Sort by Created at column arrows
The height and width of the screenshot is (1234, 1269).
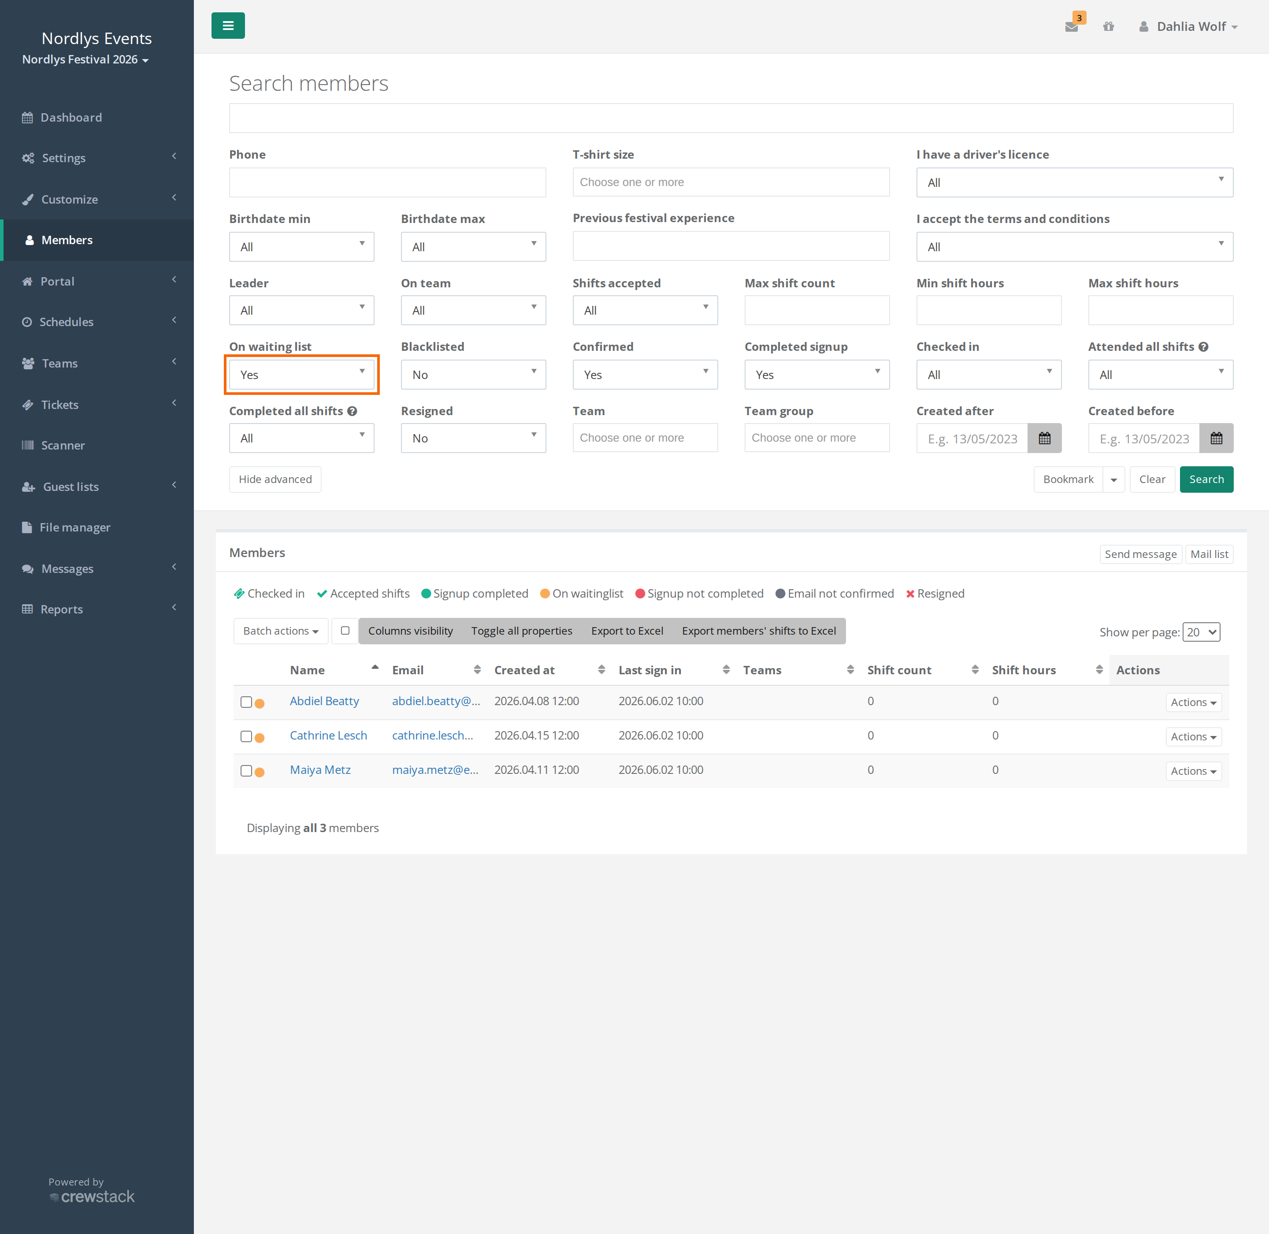[x=601, y=669]
